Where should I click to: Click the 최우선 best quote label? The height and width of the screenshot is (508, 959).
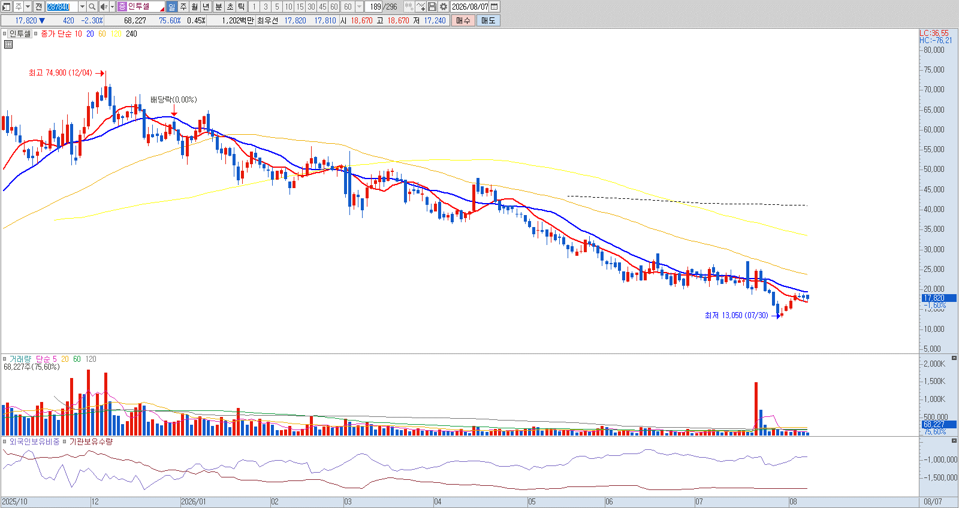coord(268,20)
